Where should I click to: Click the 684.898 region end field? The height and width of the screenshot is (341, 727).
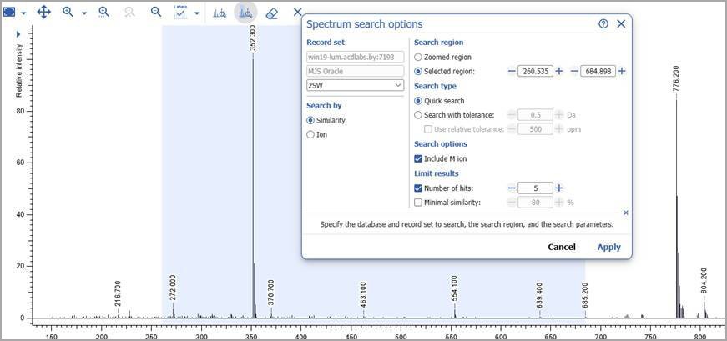598,71
